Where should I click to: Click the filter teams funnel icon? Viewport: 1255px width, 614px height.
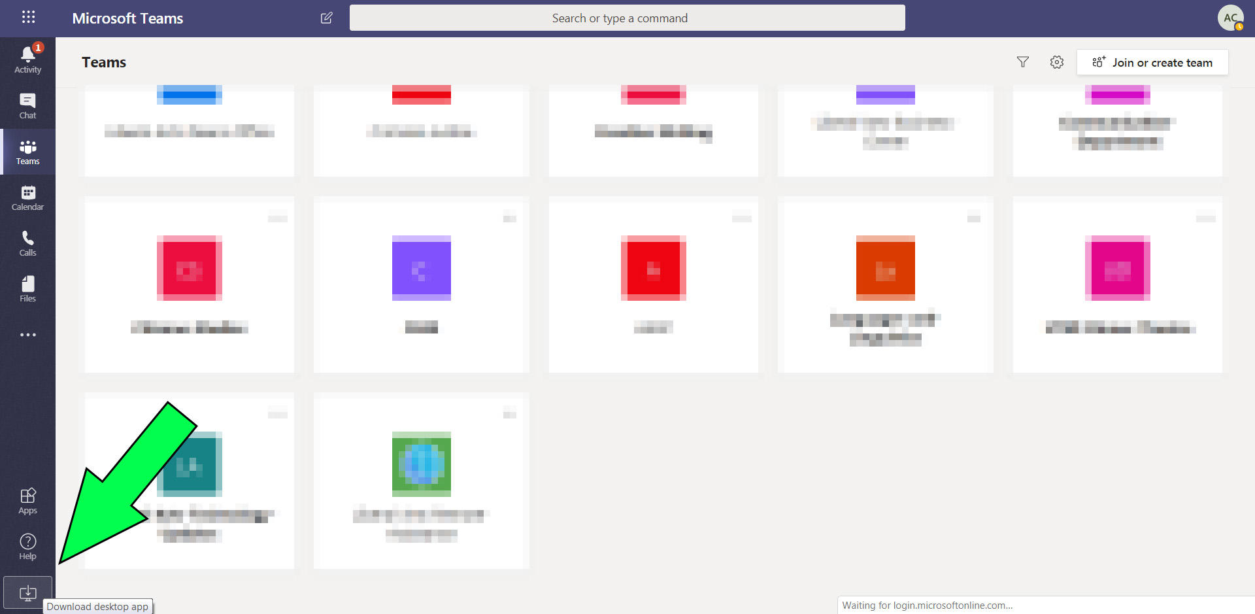1023,62
